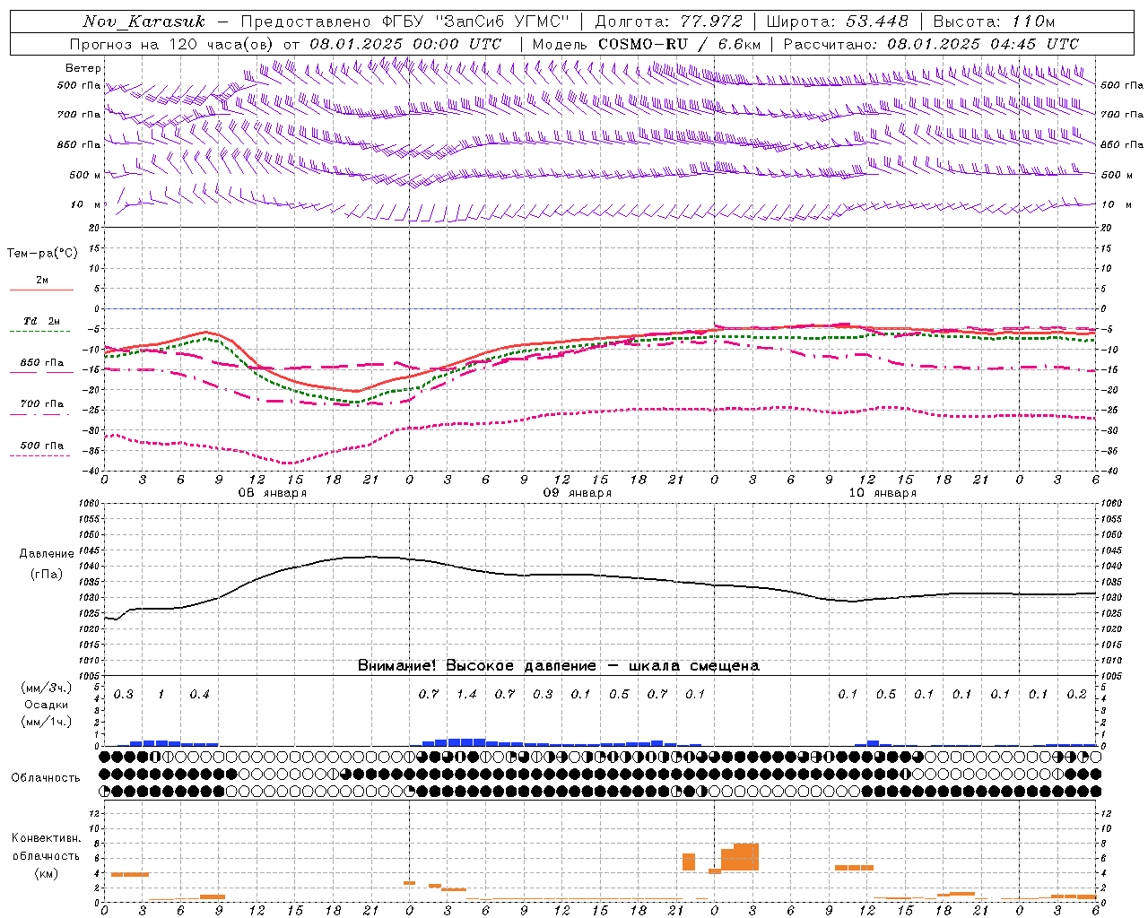
Task: Click the Давление axis title
Action: (x=46, y=554)
